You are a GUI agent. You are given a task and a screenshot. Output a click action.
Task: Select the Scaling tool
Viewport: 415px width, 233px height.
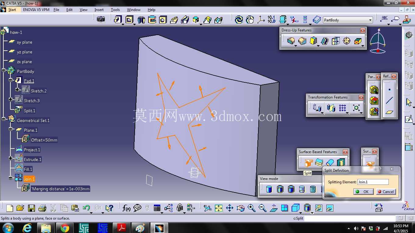click(x=356, y=108)
